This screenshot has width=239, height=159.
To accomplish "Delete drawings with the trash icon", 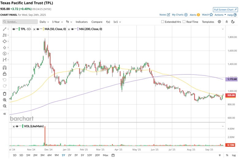I will click(5, 94).
